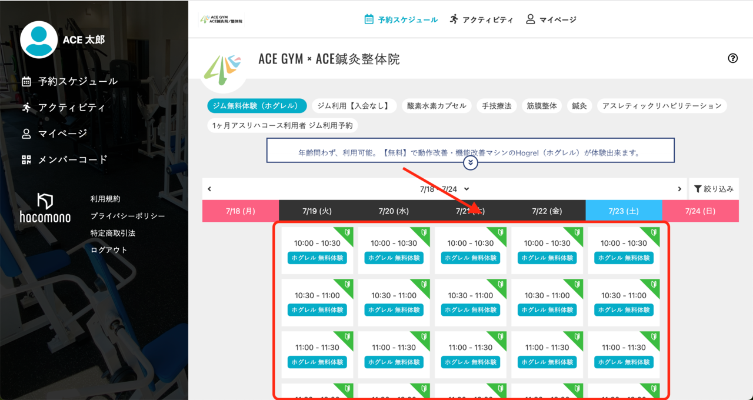753x400 pixels.
Task: Open アクティビティ in the left sidebar
Action: (63, 108)
